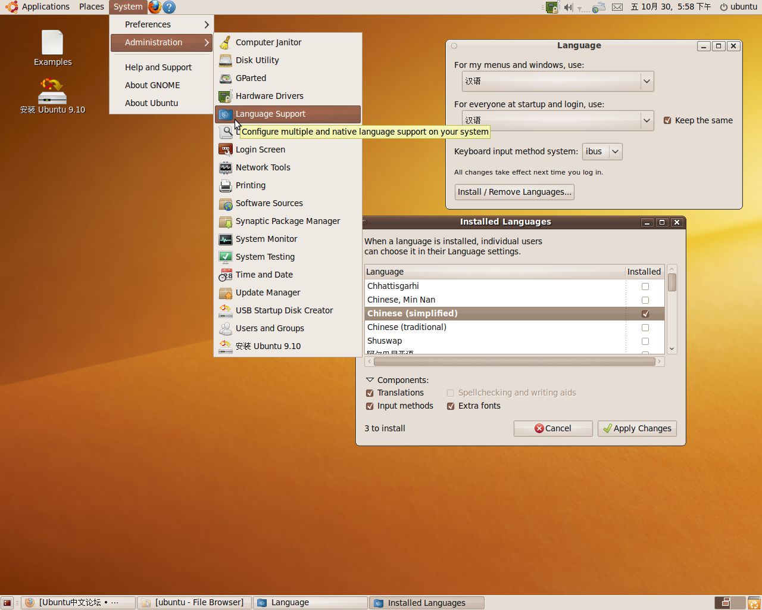Click Apply Changes button
762x610 pixels.
[637, 428]
